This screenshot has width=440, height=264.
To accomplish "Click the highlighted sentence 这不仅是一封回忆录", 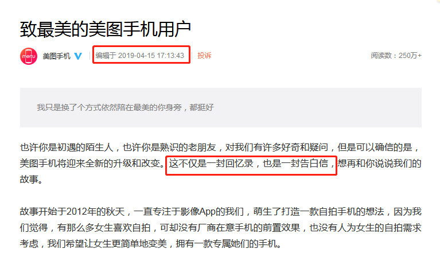I will point(211,163).
